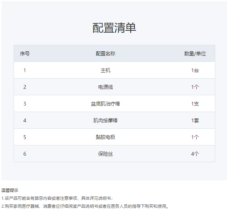Click the 肌肉按摩棒 row name
227x221 pixels.
pos(105,120)
